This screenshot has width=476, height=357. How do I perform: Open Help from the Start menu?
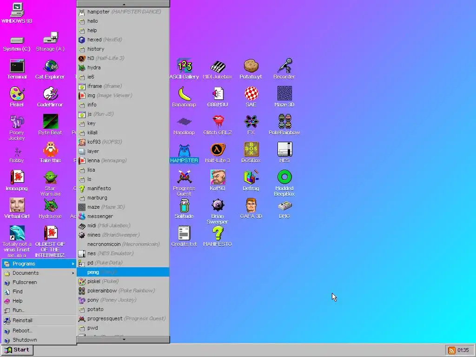coord(39,301)
